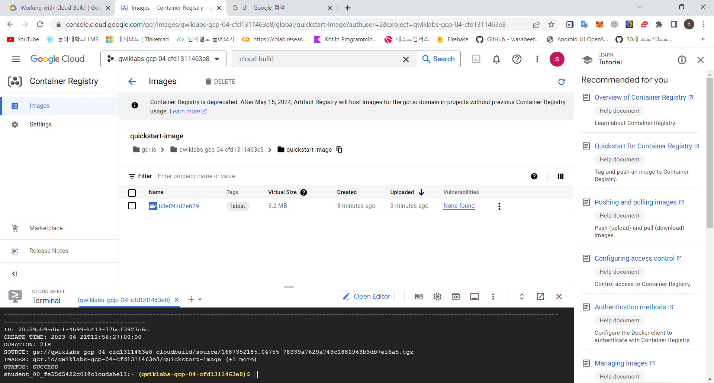This screenshot has width=714, height=383.
Task: Activate Cloud Shell icon in header
Action: (476, 59)
